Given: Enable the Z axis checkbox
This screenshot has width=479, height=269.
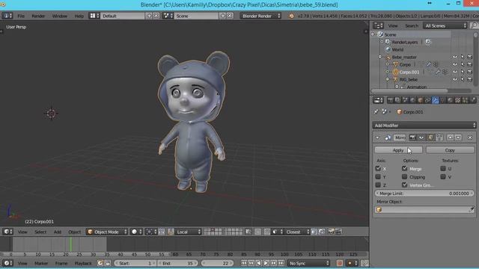Looking at the screenshot, I should (x=378, y=185).
